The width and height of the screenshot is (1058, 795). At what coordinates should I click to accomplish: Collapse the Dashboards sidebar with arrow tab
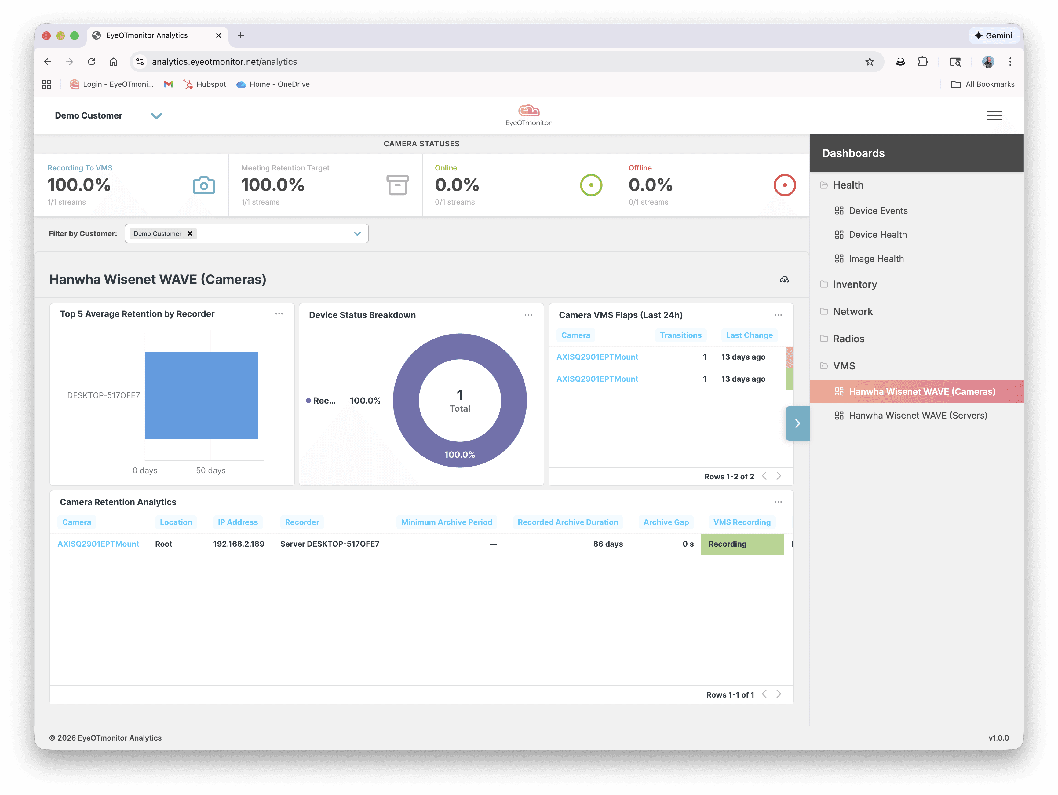pos(797,423)
